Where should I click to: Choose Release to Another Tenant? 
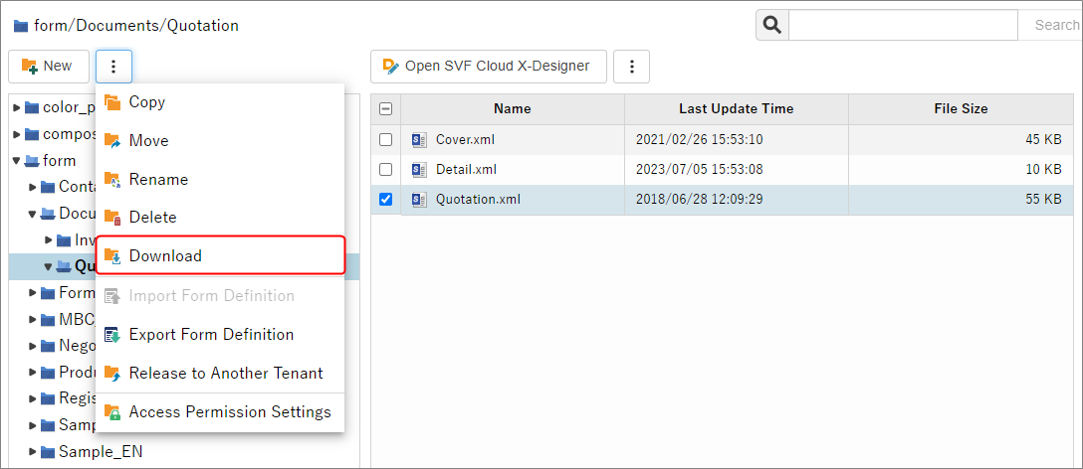point(226,374)
